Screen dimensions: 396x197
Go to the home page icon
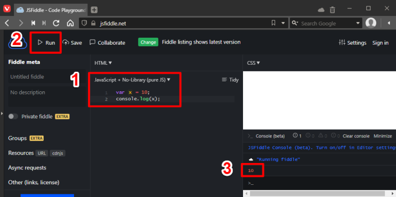(x=70, y=23)
